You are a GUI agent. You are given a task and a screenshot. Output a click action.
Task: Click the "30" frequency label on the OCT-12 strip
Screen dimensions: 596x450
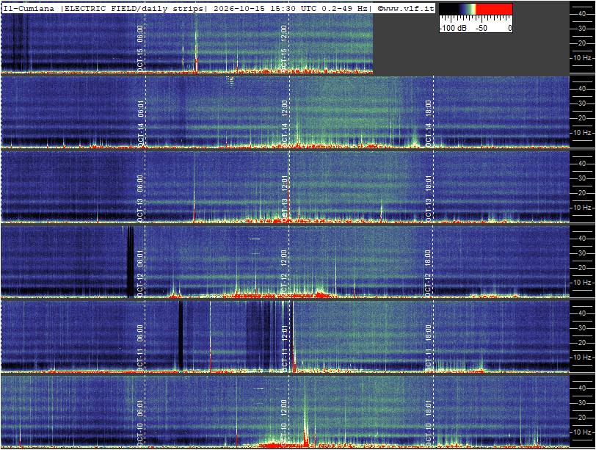click(582, 253)
